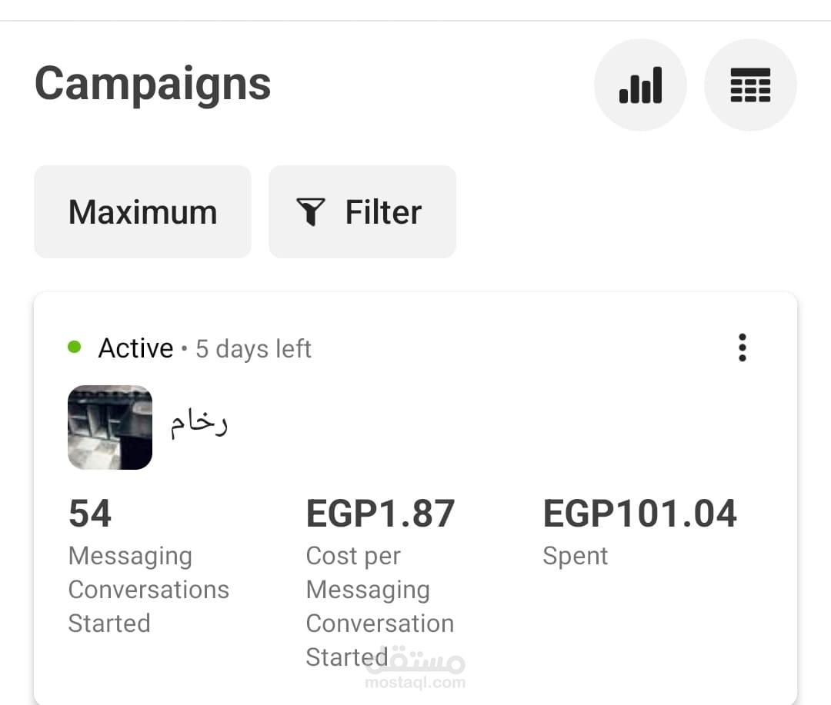Switch to the table view icon

[750, 85]
